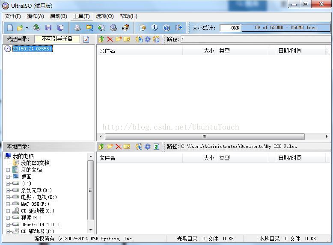The height and width of the screenshot is (245, 333).
Task: Click the Make CD/DVD image icon
Action: coord(77,27)
